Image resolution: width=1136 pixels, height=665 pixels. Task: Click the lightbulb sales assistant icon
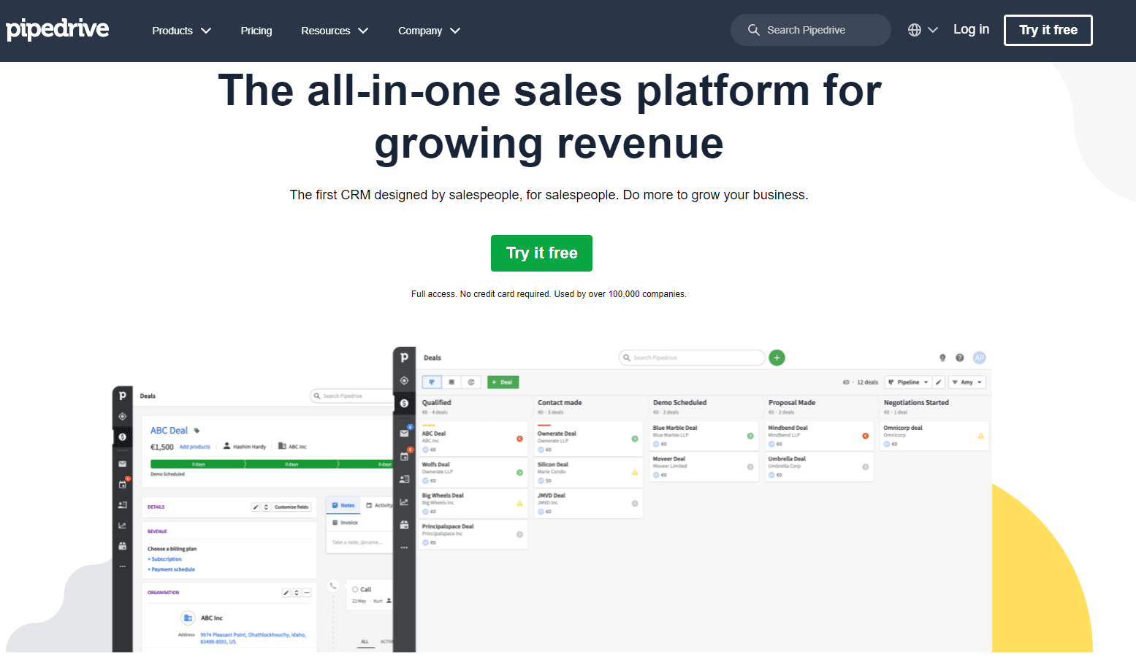point(942,358)
